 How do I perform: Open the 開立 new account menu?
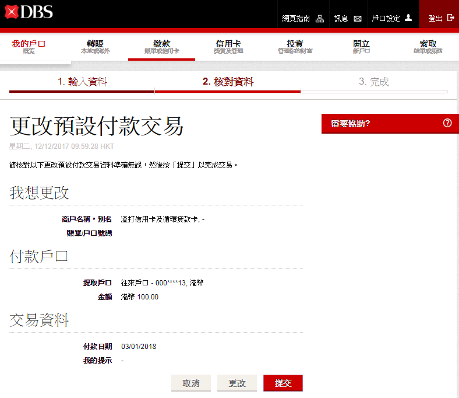pyautogui.click(x=361, y=47)
